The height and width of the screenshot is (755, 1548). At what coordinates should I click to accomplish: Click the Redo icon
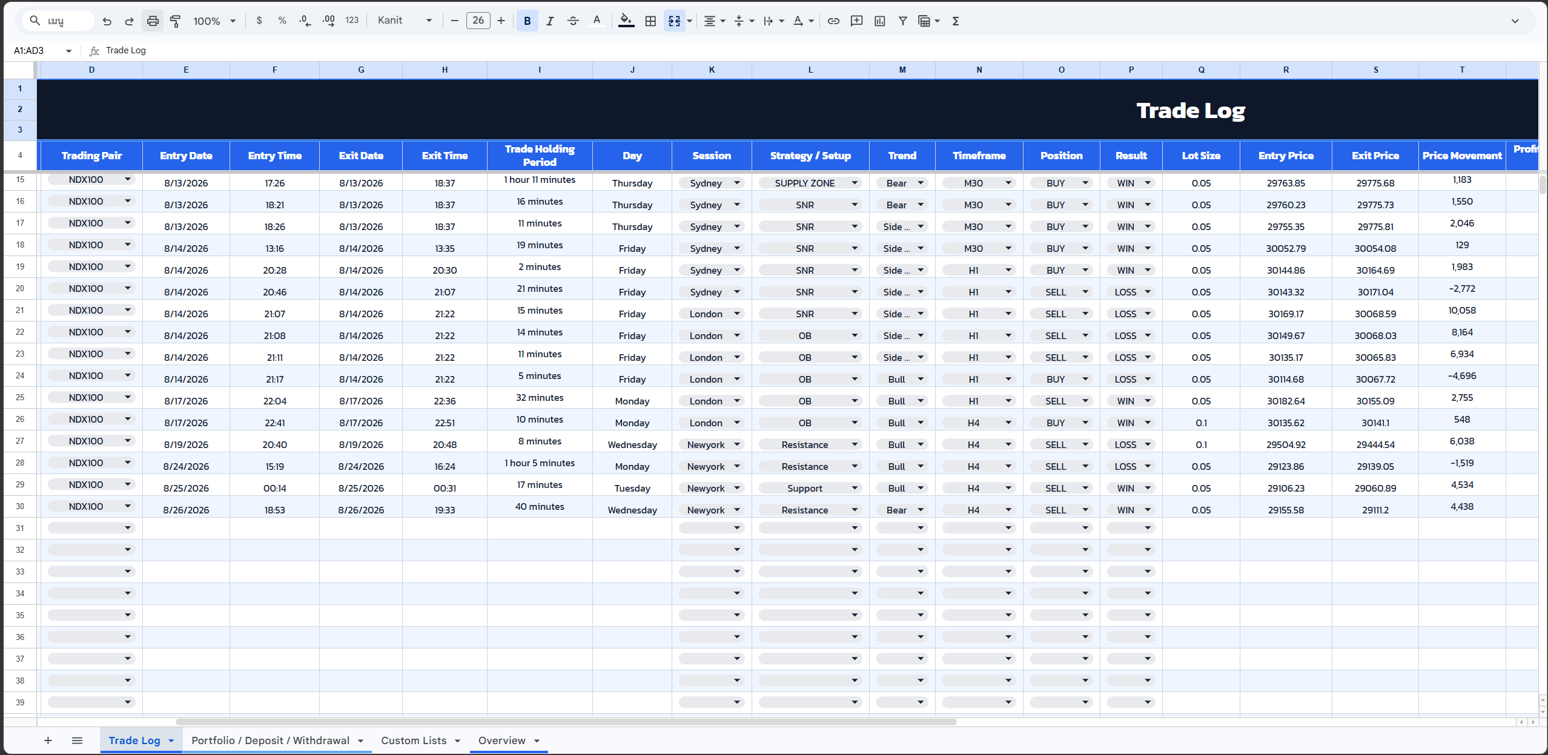[x=129, y=21]
